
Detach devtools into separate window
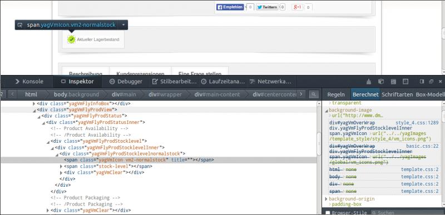431,82
